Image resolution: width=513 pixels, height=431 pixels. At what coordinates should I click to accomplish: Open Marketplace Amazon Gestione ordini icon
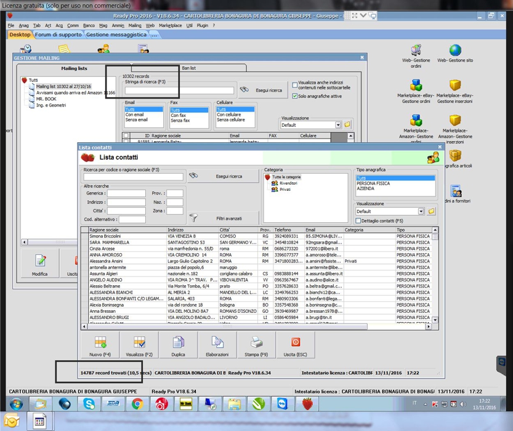416,120
